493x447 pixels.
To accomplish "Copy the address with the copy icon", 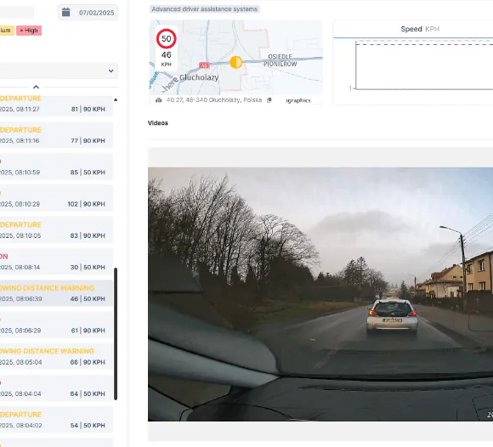I will coord(269,100).
